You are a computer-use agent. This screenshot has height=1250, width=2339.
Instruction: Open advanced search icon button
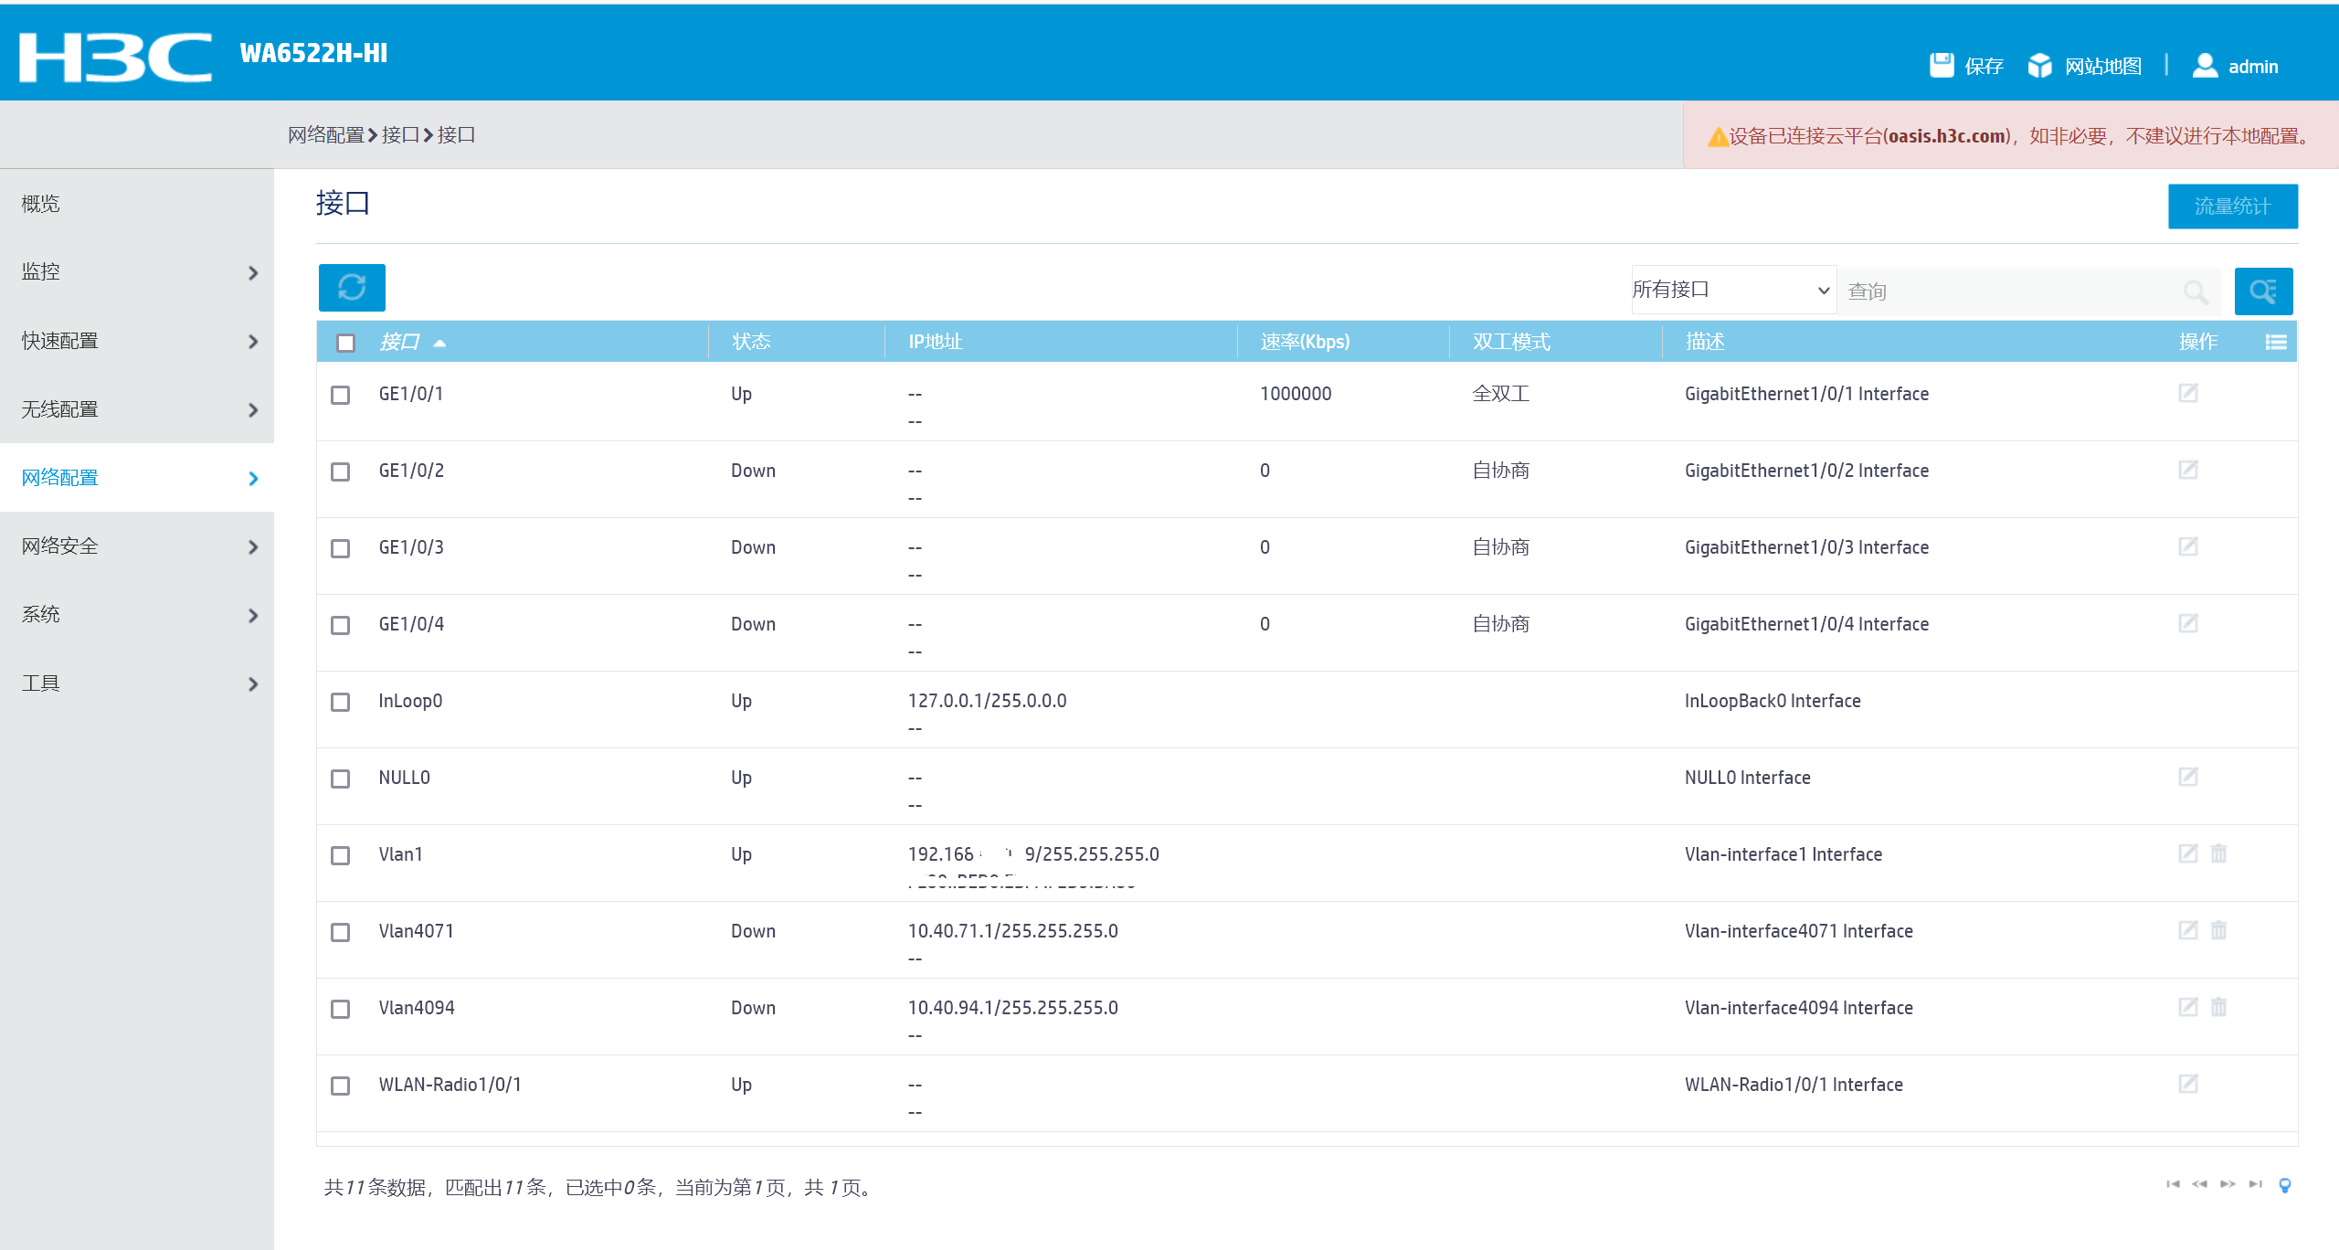[x=2262, y=291]
